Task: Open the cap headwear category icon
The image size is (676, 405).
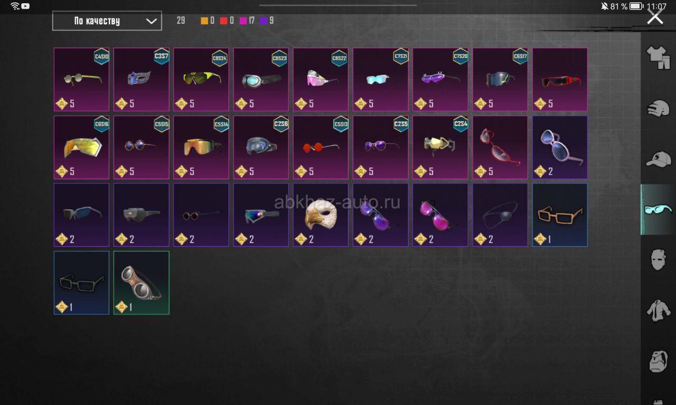Action: tap(658, 159)
